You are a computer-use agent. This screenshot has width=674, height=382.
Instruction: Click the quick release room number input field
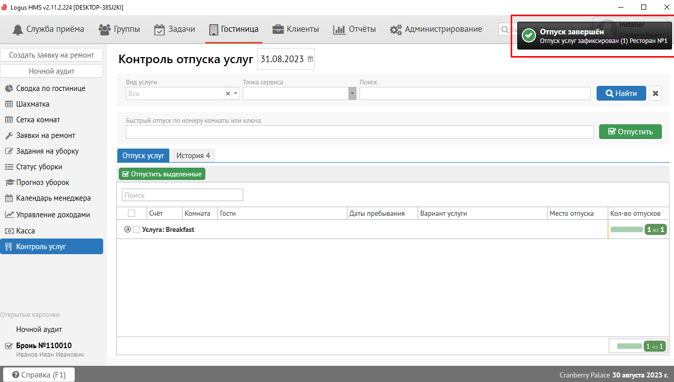tap(360, 132)
